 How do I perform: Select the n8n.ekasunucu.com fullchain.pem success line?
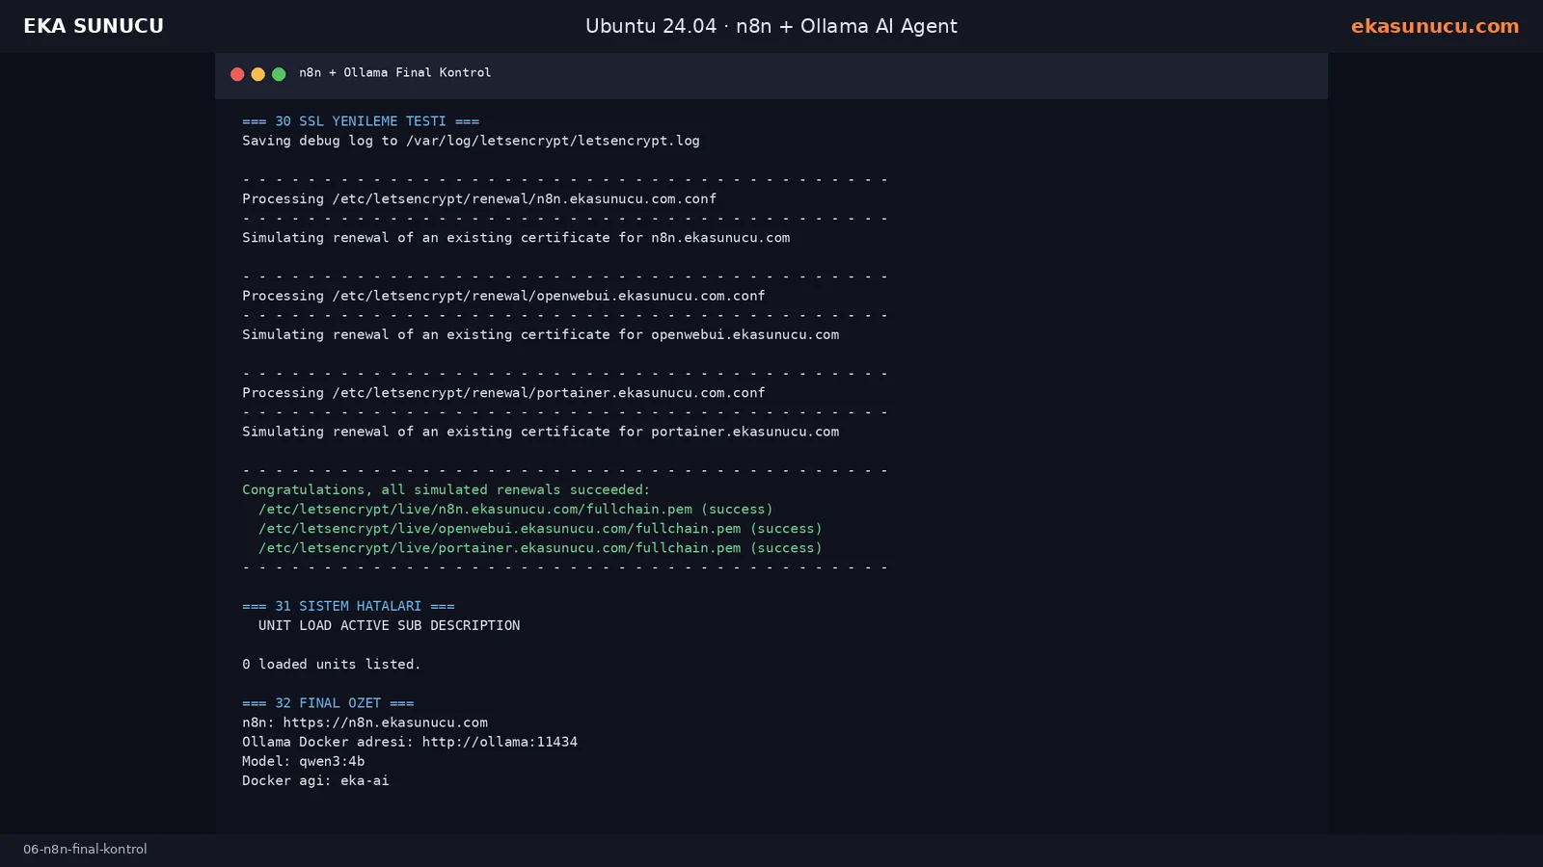click(x=516, y=510)
